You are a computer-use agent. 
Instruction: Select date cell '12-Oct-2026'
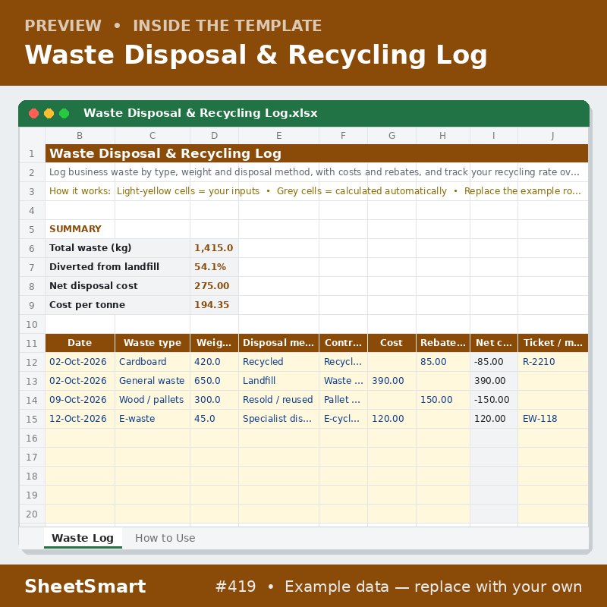[x=80, y=419]
